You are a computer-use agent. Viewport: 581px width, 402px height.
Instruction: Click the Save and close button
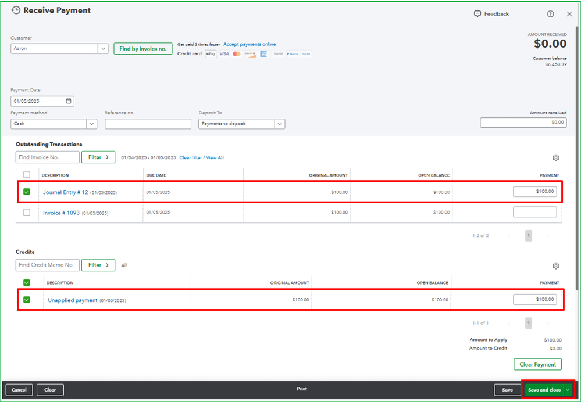(544, 390)
